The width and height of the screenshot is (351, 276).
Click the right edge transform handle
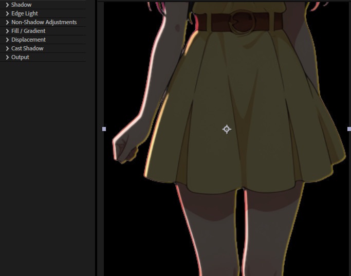pos(349,129)
